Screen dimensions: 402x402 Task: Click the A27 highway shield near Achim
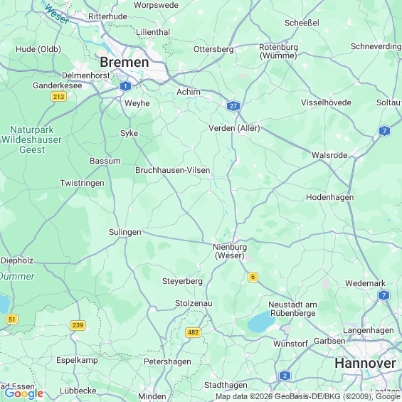(233, 106)
